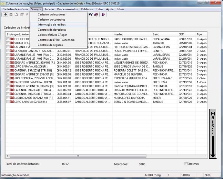Open the Tabelas menu
This screenshot has height=179, width=223.
pos(49,9)
